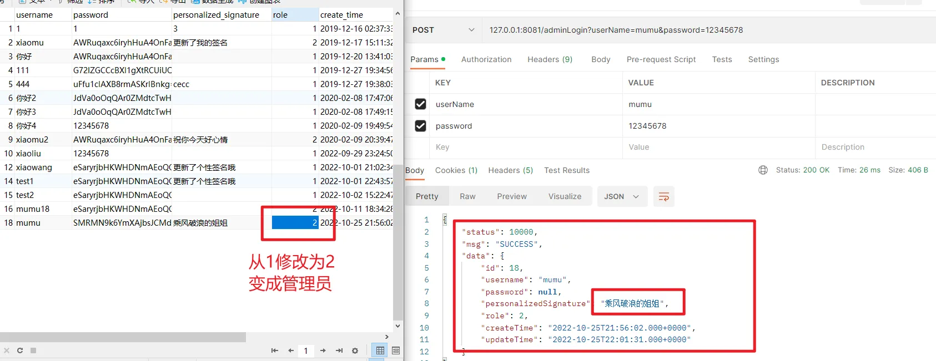Click the 'Time: 26 ms' text

tap(859, 170)
